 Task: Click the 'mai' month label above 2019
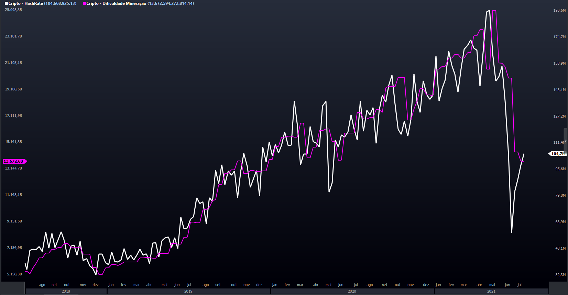coord(165,285)
